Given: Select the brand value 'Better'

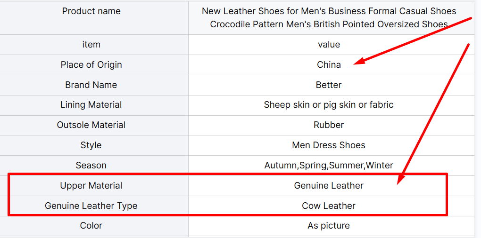Looking at the screenshot, I should [x=329, y=85].
